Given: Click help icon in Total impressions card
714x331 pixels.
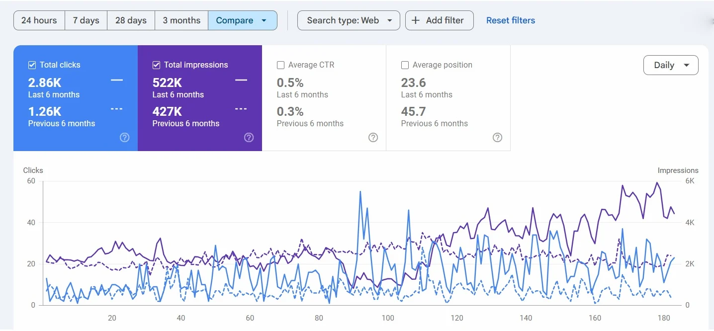Looking at the screenshot, I should coord(249,138).
